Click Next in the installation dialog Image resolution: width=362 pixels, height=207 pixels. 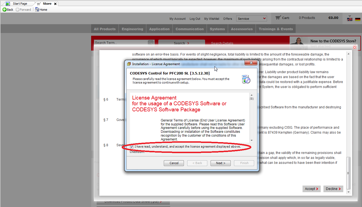point(221,163)
